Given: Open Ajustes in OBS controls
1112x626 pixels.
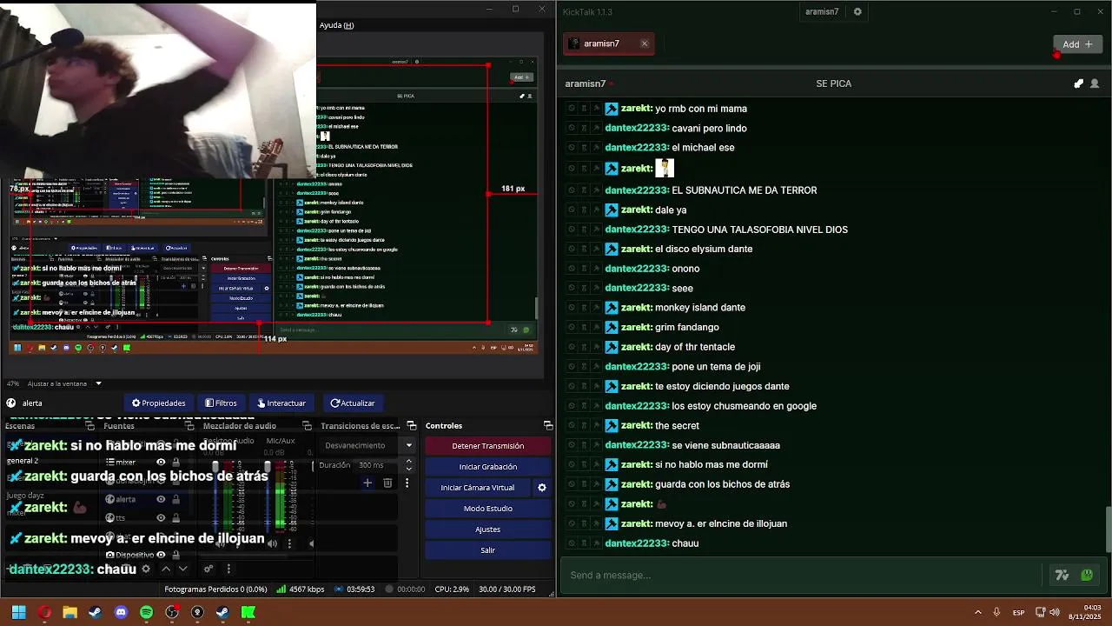Looking at the screenshot, I should [x=487, y=529].
